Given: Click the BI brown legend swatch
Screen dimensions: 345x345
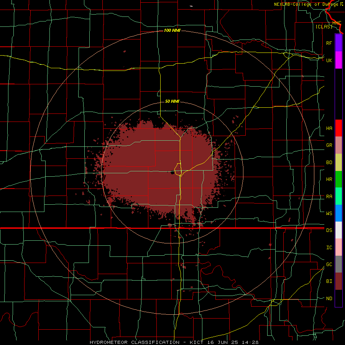Looking at the screenshot, I should click(338, 281).
